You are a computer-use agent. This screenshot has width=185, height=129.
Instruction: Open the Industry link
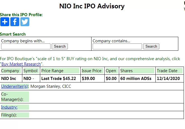(9, 107)
